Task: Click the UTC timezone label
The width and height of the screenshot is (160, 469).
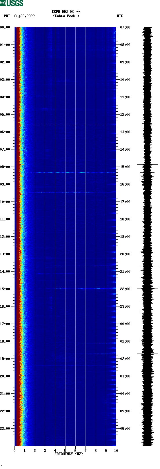Action: click(x=120, y=16)
